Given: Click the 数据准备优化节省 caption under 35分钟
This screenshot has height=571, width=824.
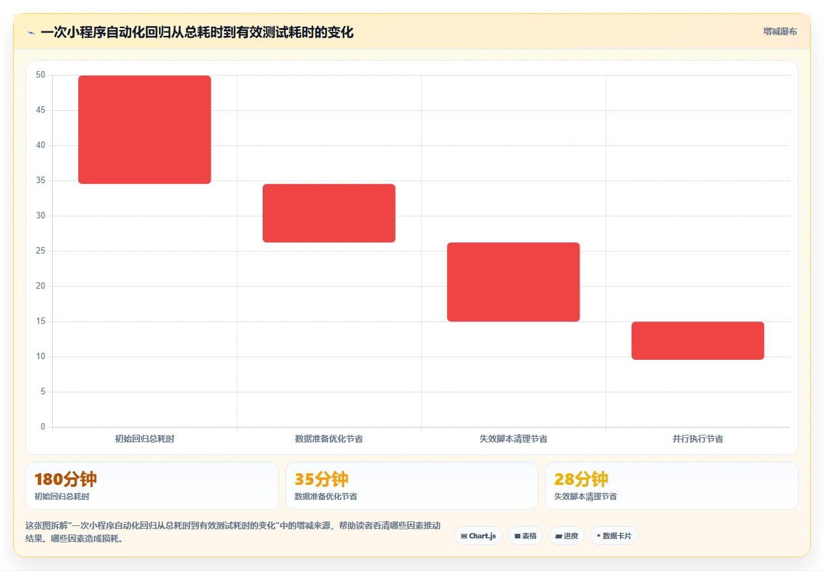Looking at the screenshot, I should pyautogui.click(x=326, y=497).
